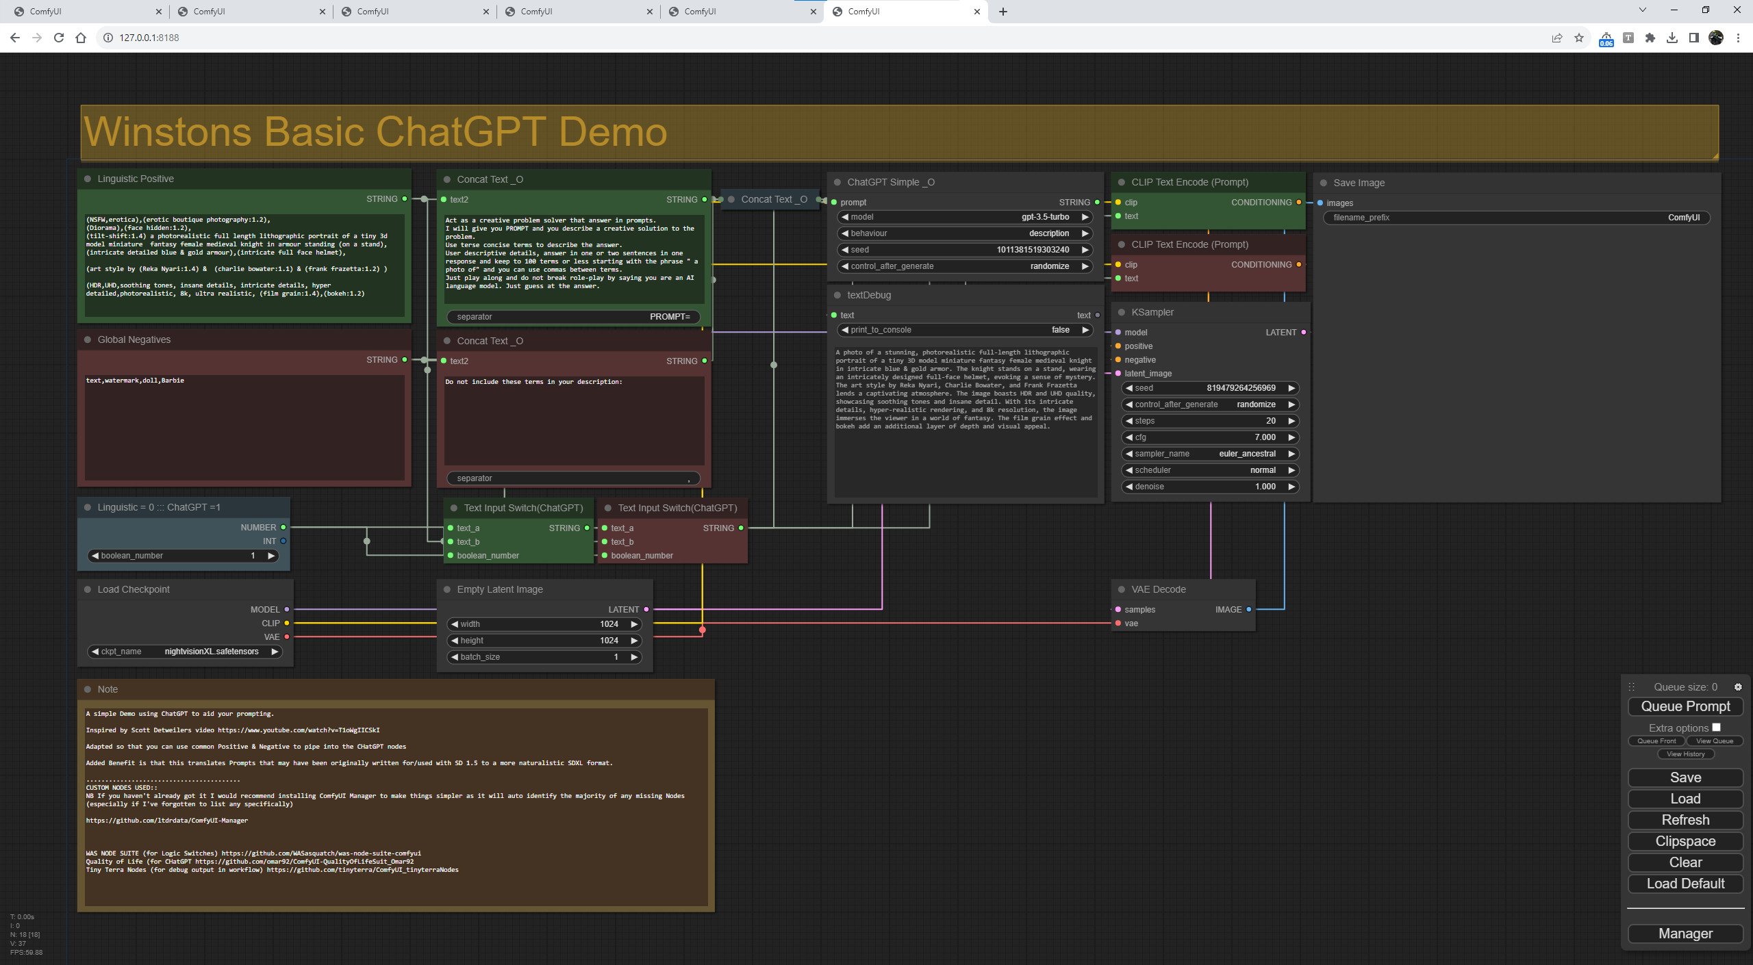This screenshot has width=1753, height=965.
Task: Collapse the KSampler node dot
Action: tap(1122, 312)
